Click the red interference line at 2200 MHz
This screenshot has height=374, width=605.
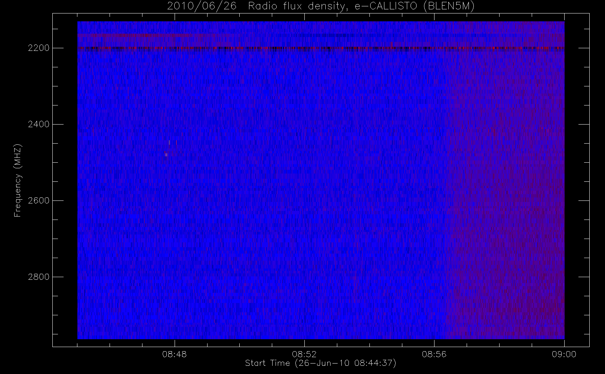321,48
